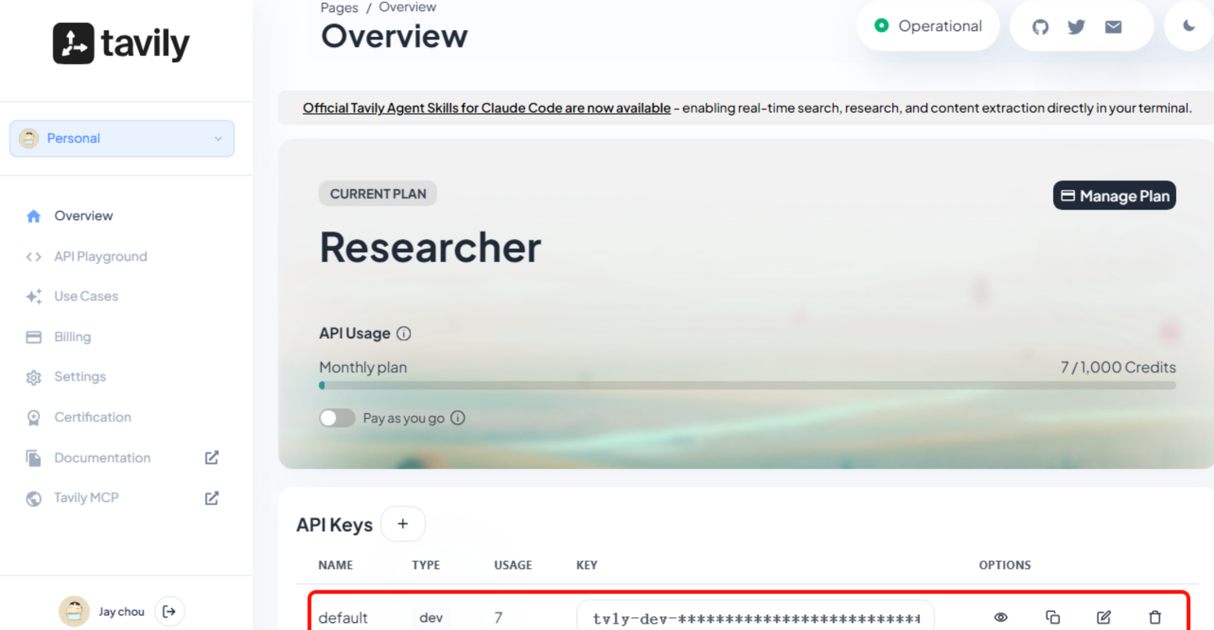The width and height of the screenshot is (1214, 630).
Task: Edit the default API key
Action: coord(1104,617)
